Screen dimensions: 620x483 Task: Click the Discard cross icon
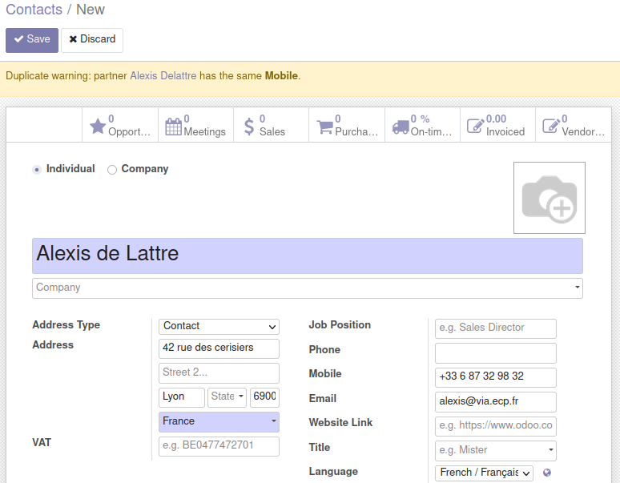point(73,39)
